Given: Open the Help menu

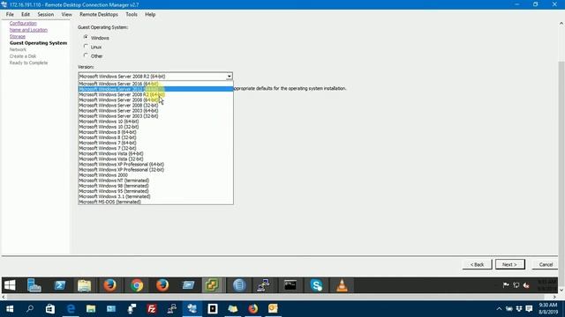Looking at the screenshot, I should tap(150, 14).
